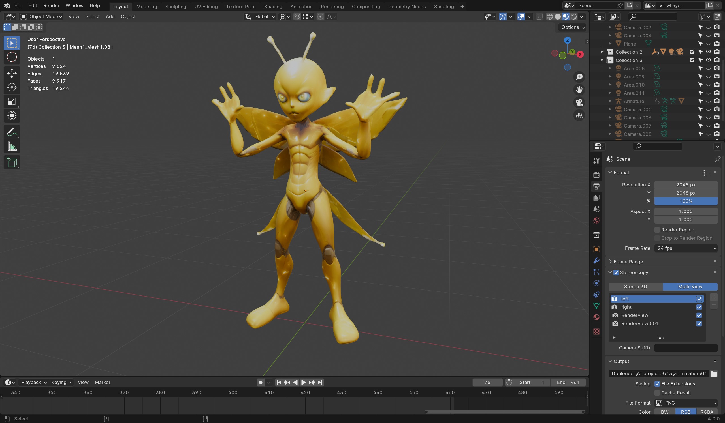Open the Object Mode dropdown
This screenshot has height=423, width=725.
click(x=41, y=16)
